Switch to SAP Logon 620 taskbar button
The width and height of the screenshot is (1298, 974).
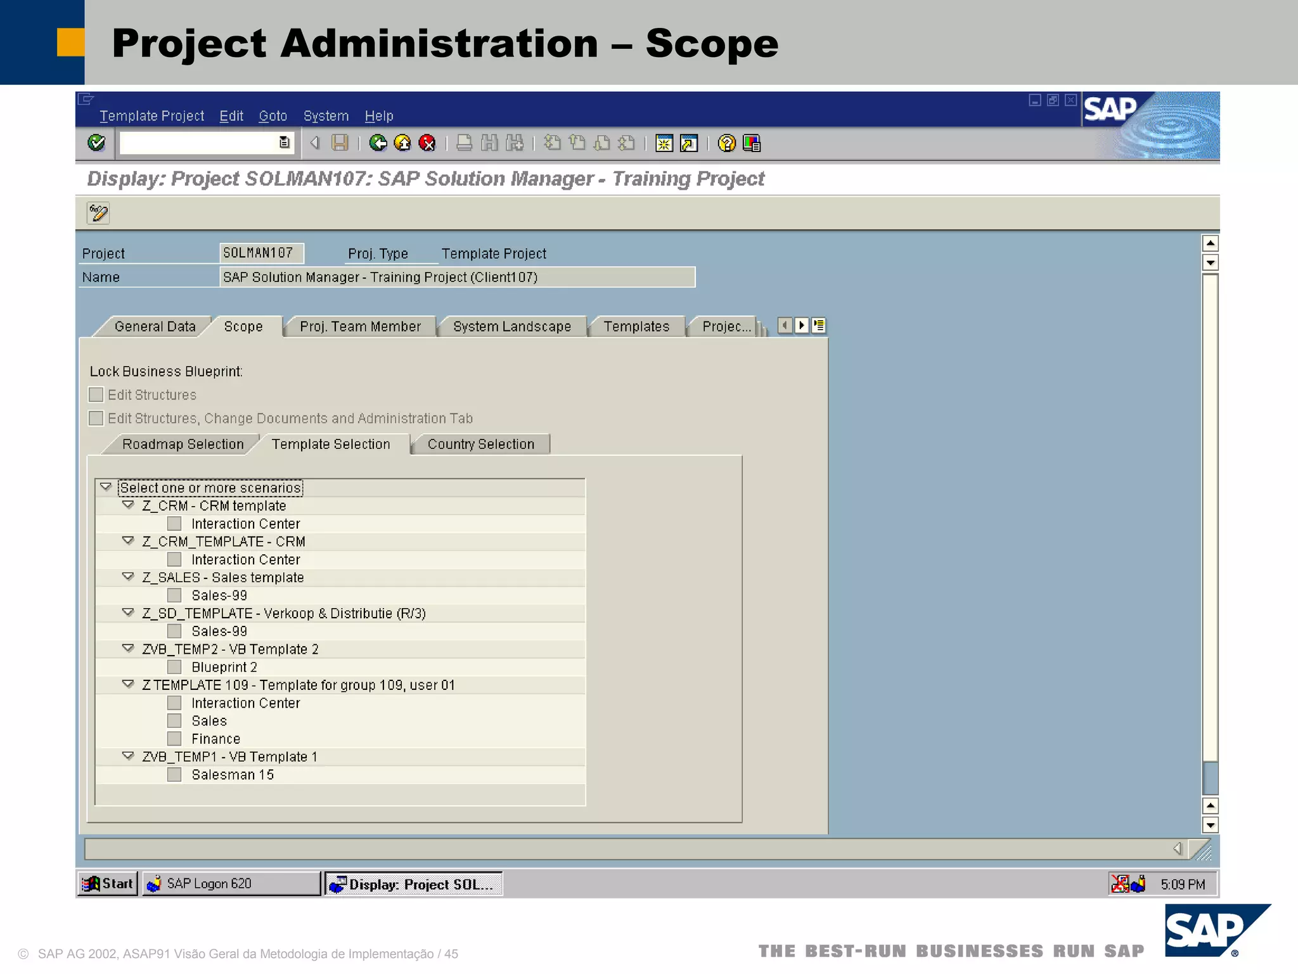point(231,883)
